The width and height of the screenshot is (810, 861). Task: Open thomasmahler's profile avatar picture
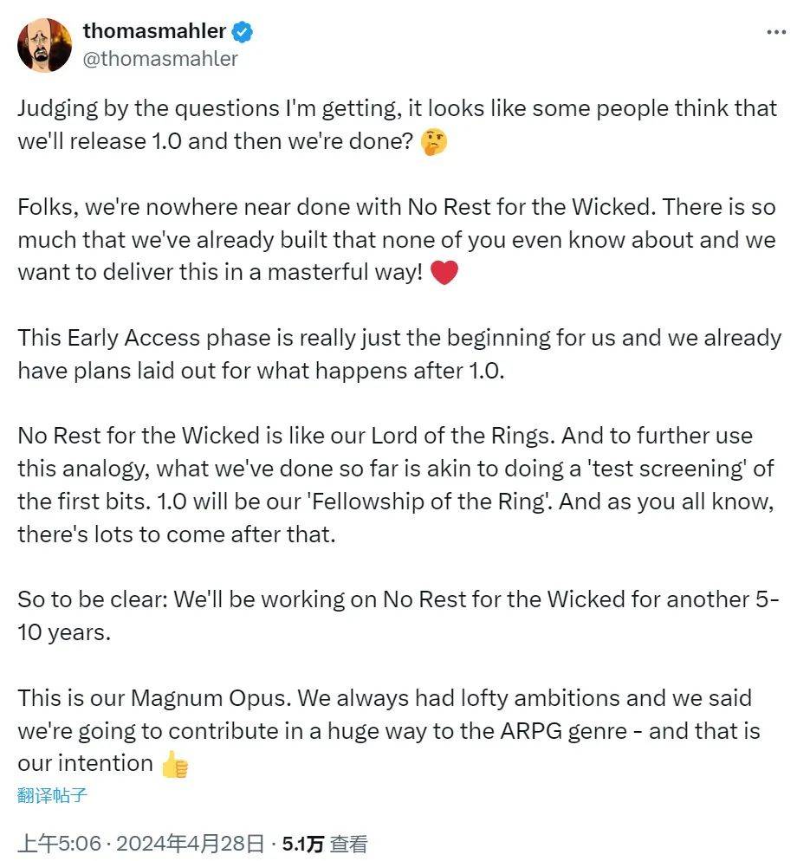44,45
